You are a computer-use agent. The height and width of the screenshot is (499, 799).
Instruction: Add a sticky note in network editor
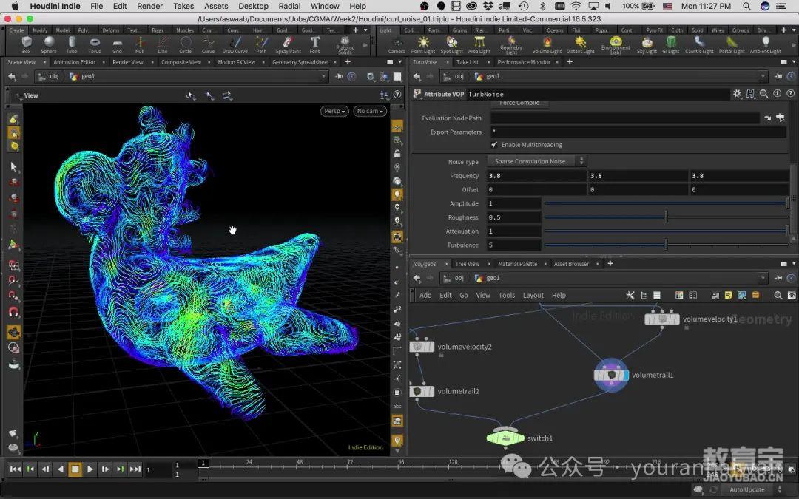tap(728, 295)
